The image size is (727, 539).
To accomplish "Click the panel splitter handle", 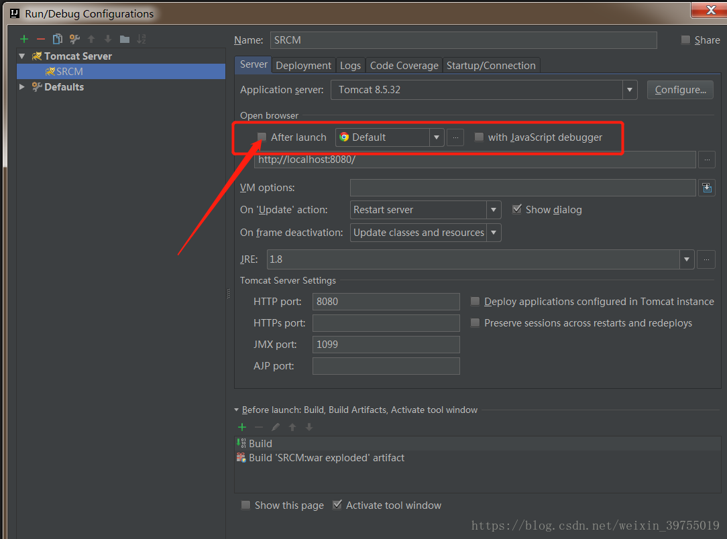I will [x=229, y=294].
